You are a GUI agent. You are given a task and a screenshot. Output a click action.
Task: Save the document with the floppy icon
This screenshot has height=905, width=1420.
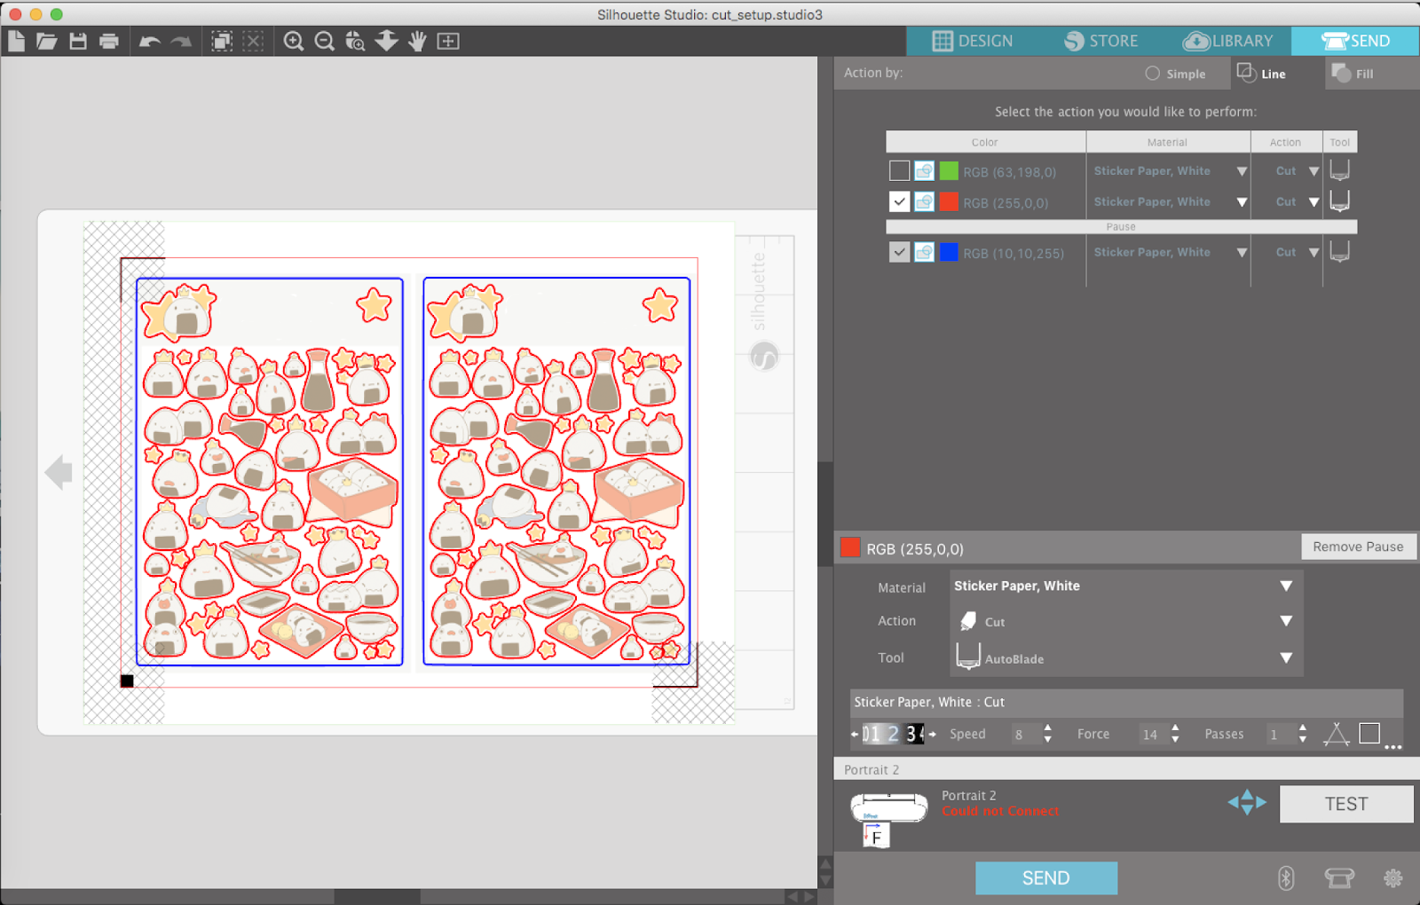pyautogui.click(x=78, y=41)
